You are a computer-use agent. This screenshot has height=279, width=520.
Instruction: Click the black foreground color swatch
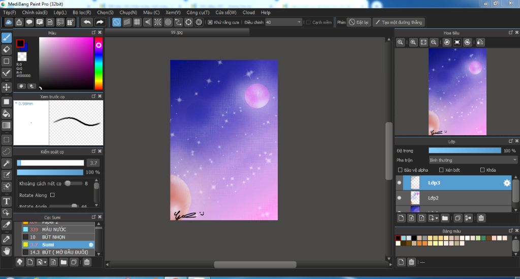20,44
